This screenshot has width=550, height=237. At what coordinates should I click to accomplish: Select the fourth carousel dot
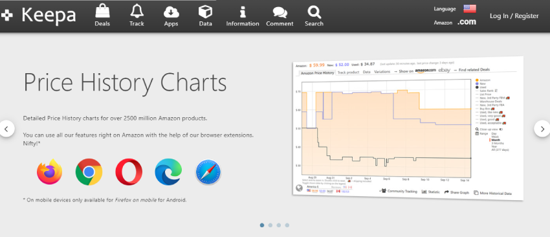click(287, 225)
